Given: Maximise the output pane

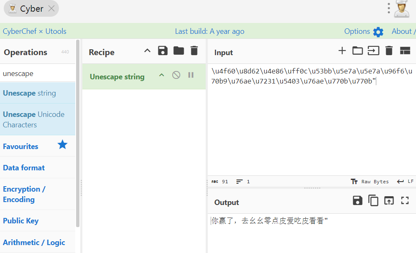Looking at the screenshot, I should 405,200.
